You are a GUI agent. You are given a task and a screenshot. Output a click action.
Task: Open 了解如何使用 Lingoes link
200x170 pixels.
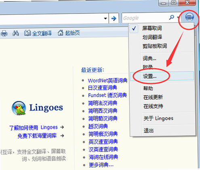pyautogui.click(x=34, y=127)
